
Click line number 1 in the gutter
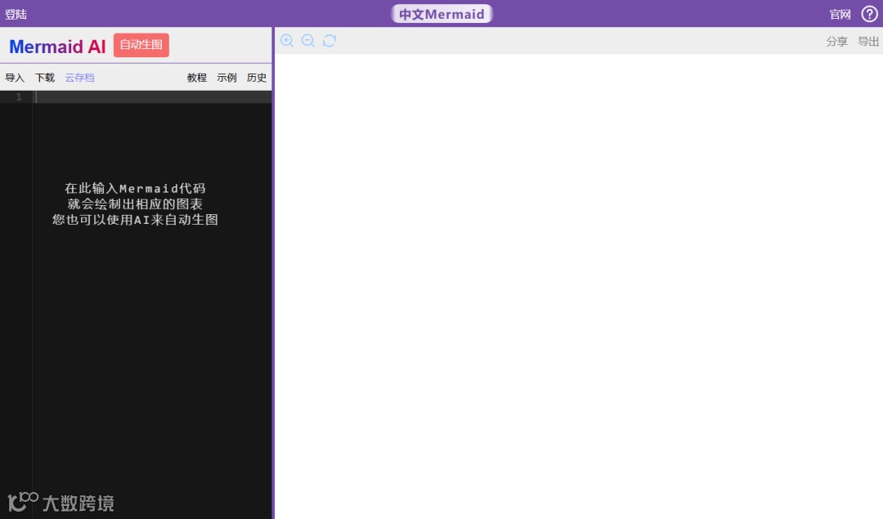point(19,96)
